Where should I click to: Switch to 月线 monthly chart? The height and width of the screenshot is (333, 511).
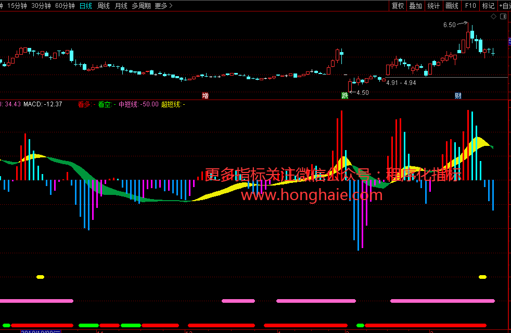point(121,6)
